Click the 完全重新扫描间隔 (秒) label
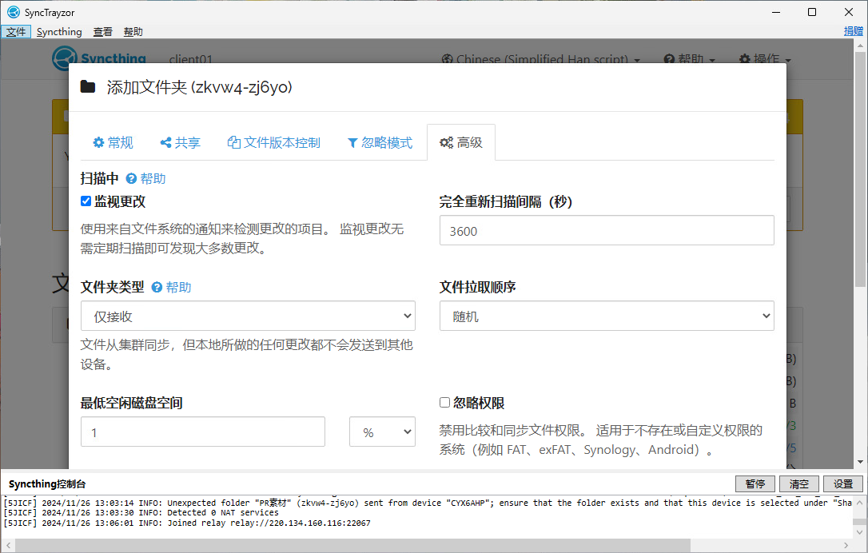 [x=506, y=201]
